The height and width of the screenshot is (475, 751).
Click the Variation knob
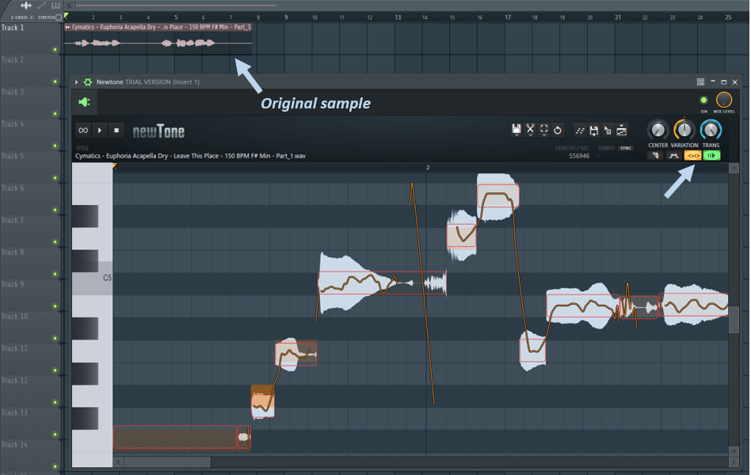[x=684, y=129]
